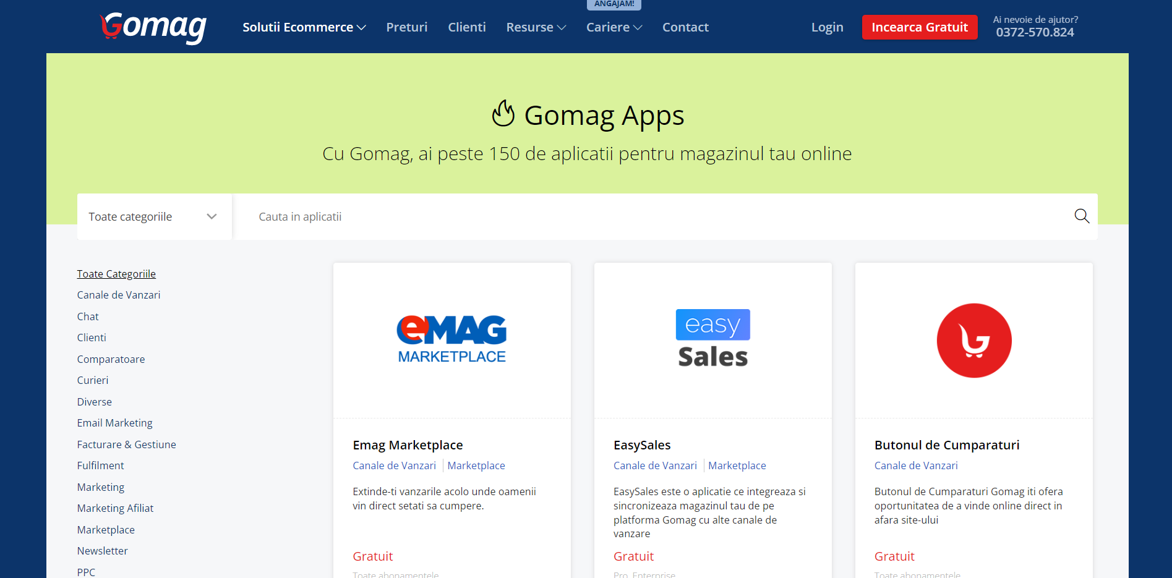Select the Diverse category

[x=95, y=402]
